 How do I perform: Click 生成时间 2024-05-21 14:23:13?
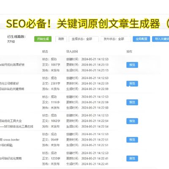pos(87,70)
